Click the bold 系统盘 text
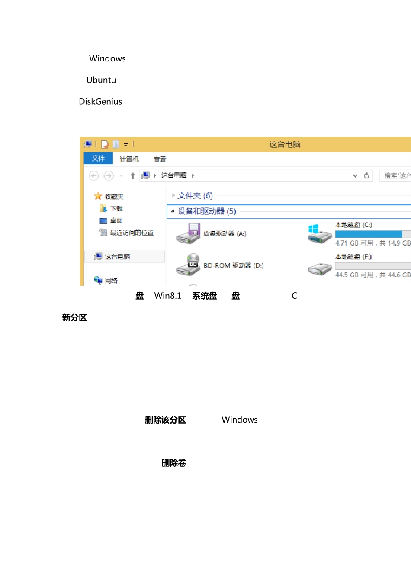411x582 pixels. pyautogui.click(x=205, y=296)
